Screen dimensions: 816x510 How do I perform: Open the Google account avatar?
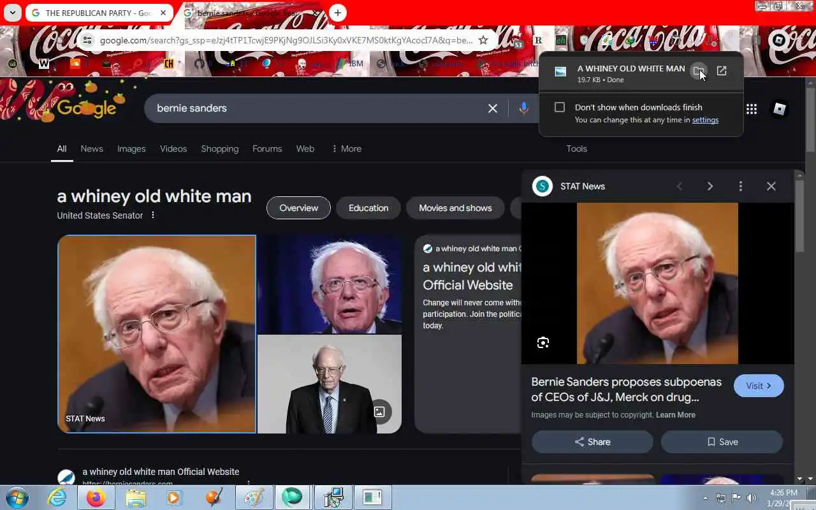click(x=779, y=109)
